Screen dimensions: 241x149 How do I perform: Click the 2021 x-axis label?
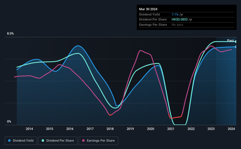[x=171, y=129]
